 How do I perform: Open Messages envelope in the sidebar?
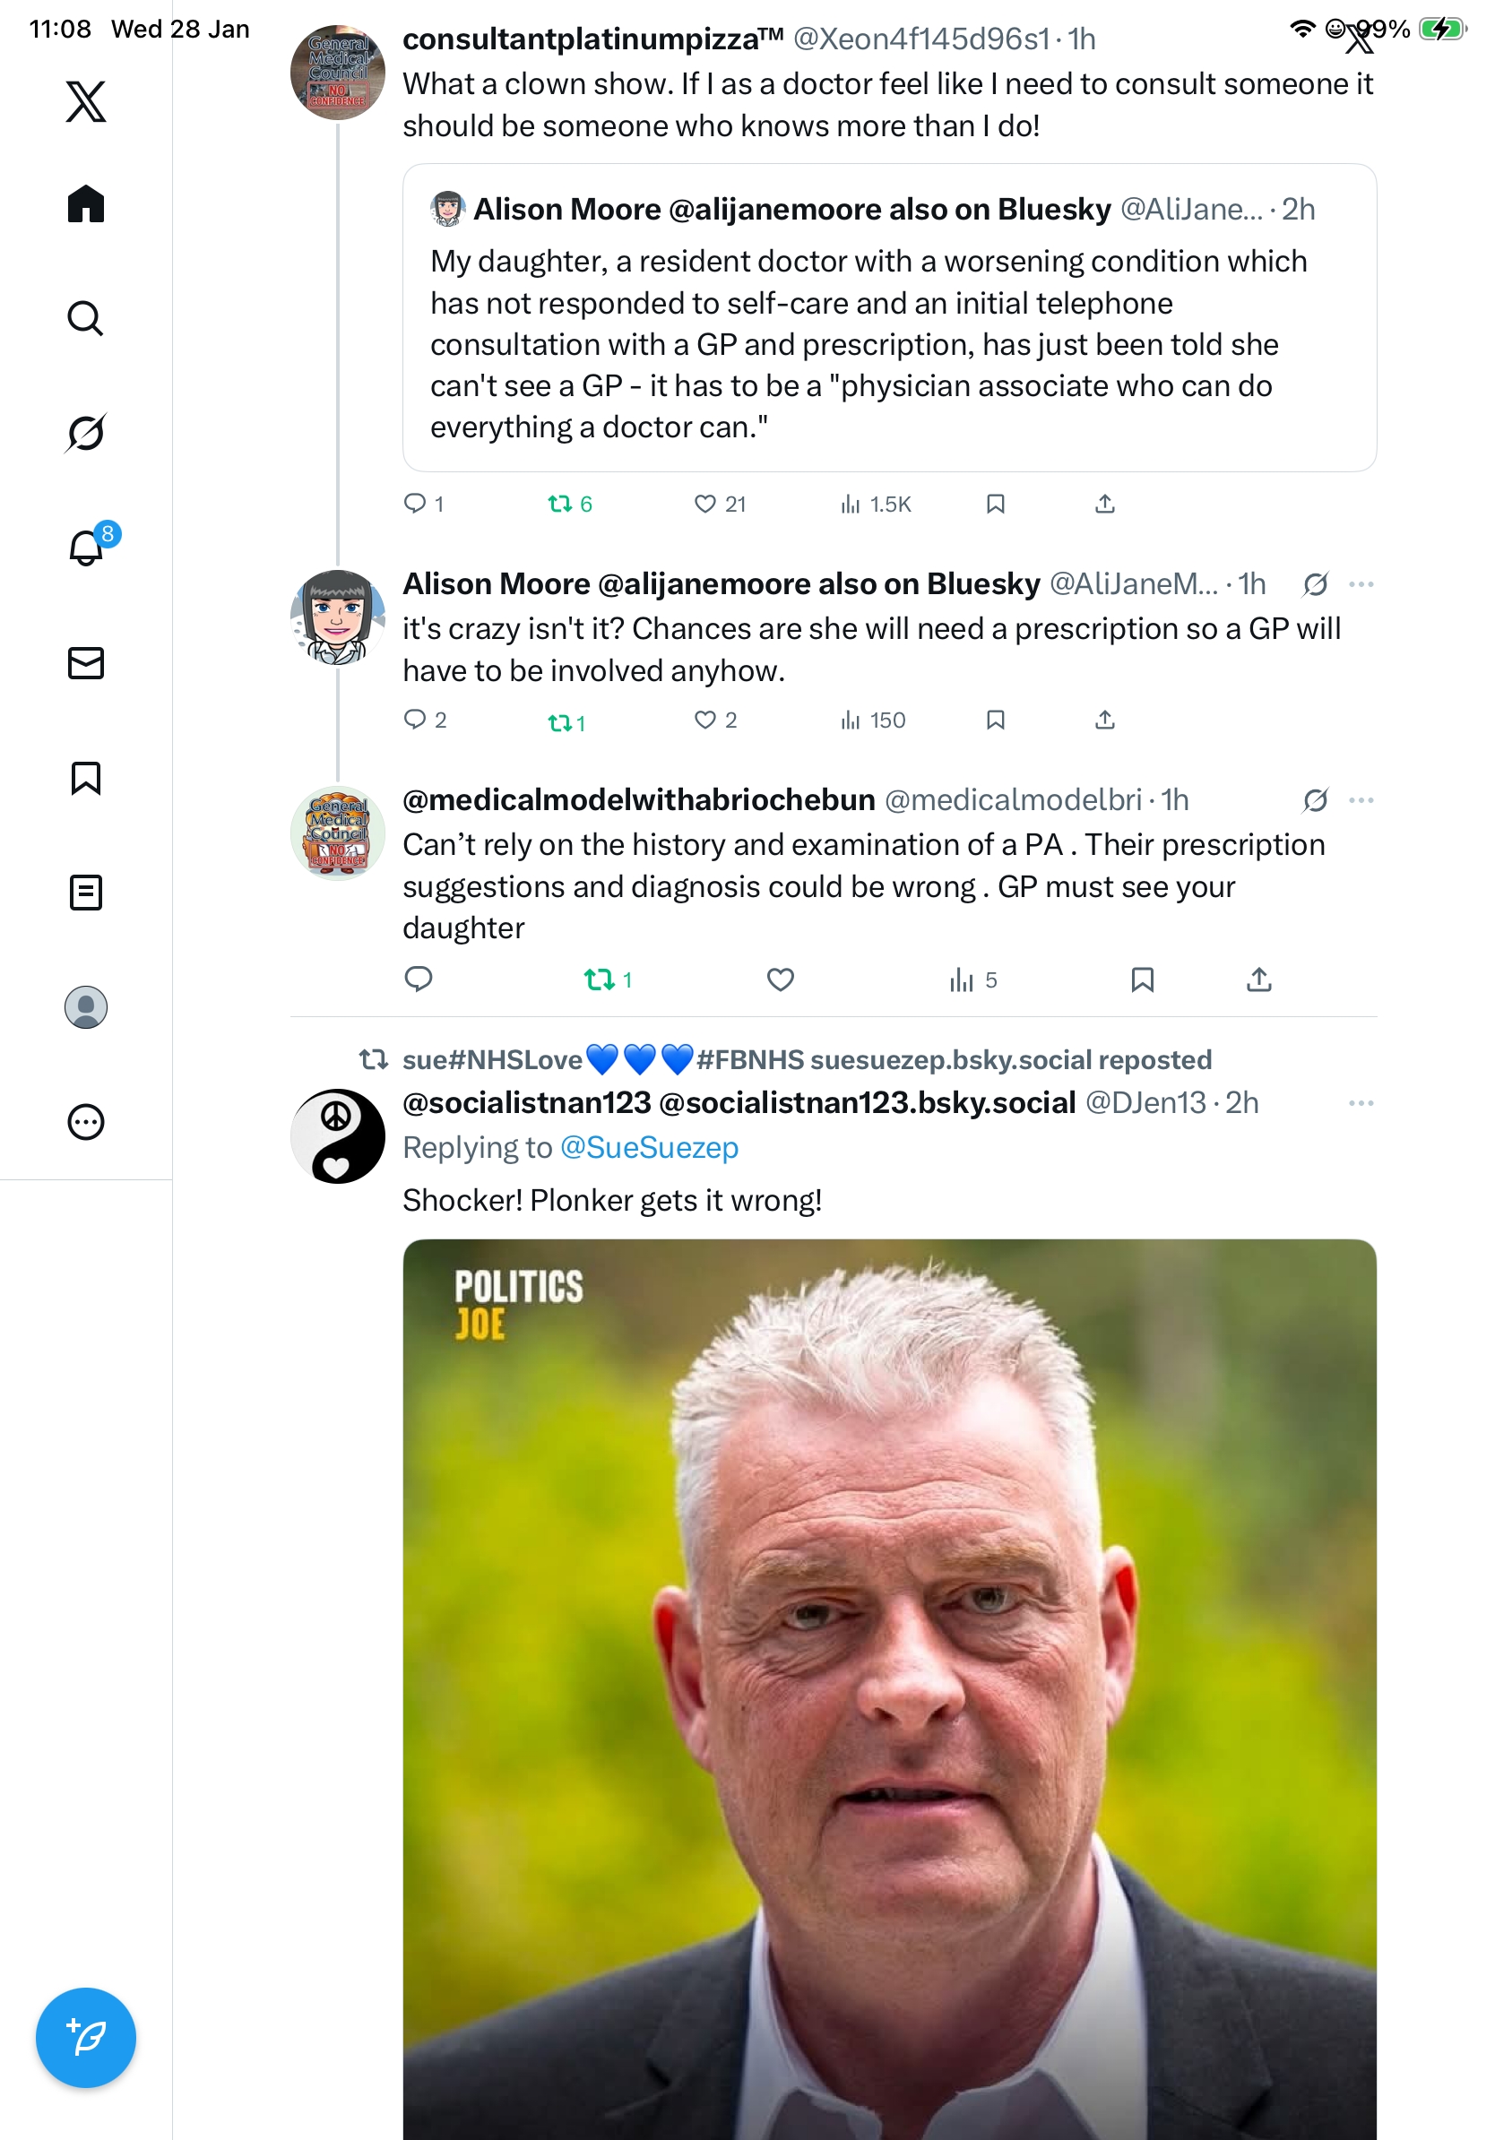(86, 662)
